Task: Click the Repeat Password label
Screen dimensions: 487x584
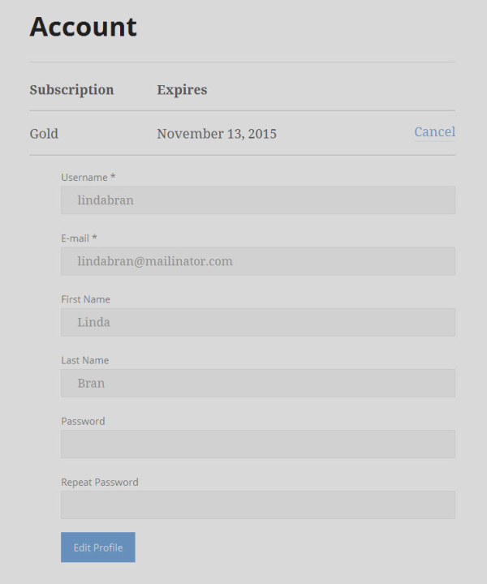Action: click(99, 482)
